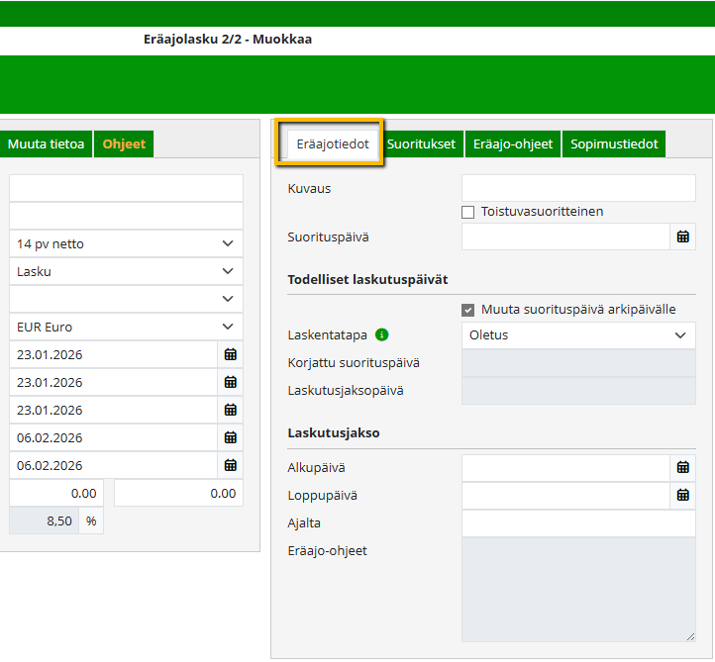Click the Ajalta input field
Image resolution: width=715 pixels, height=662 pixels.
pos(578,523)
